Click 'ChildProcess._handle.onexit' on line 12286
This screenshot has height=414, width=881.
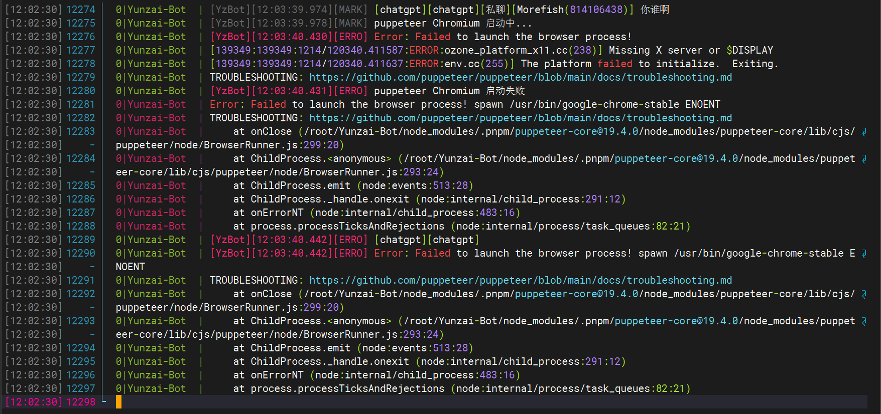pyautogui.click(x=330, y=199)
